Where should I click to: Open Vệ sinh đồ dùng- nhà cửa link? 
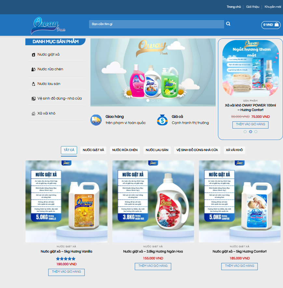(60, 99)
